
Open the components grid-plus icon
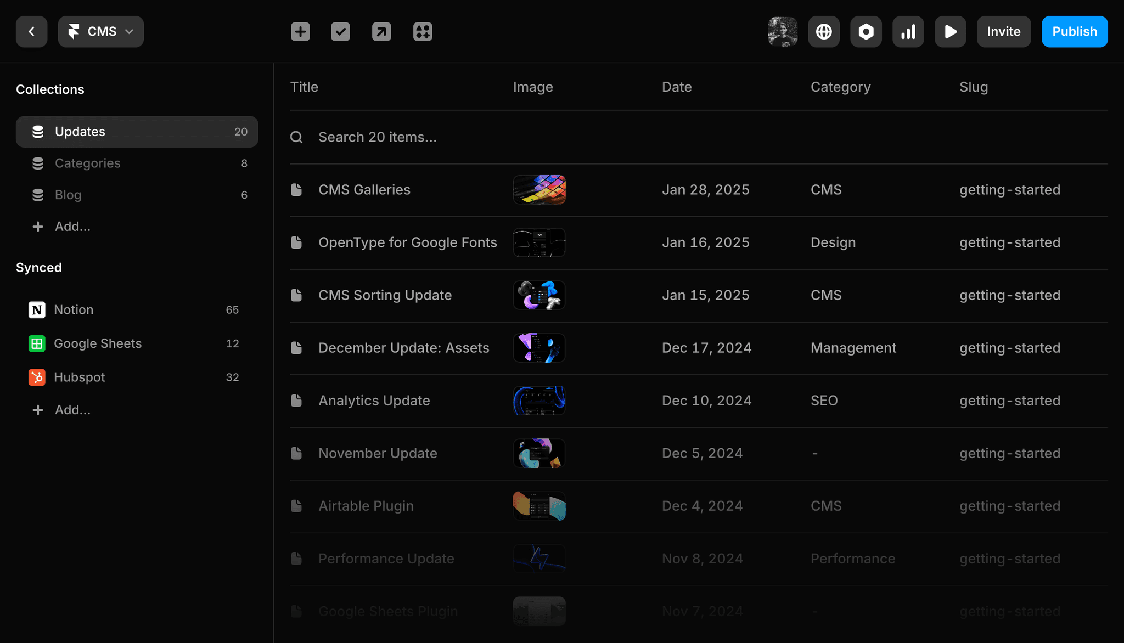[423, 32]
